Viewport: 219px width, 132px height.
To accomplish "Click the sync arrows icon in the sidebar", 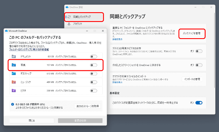I will 69,17.
